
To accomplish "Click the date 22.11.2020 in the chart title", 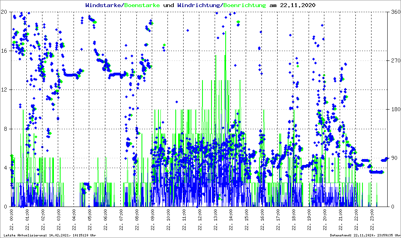I will [297, 5].
